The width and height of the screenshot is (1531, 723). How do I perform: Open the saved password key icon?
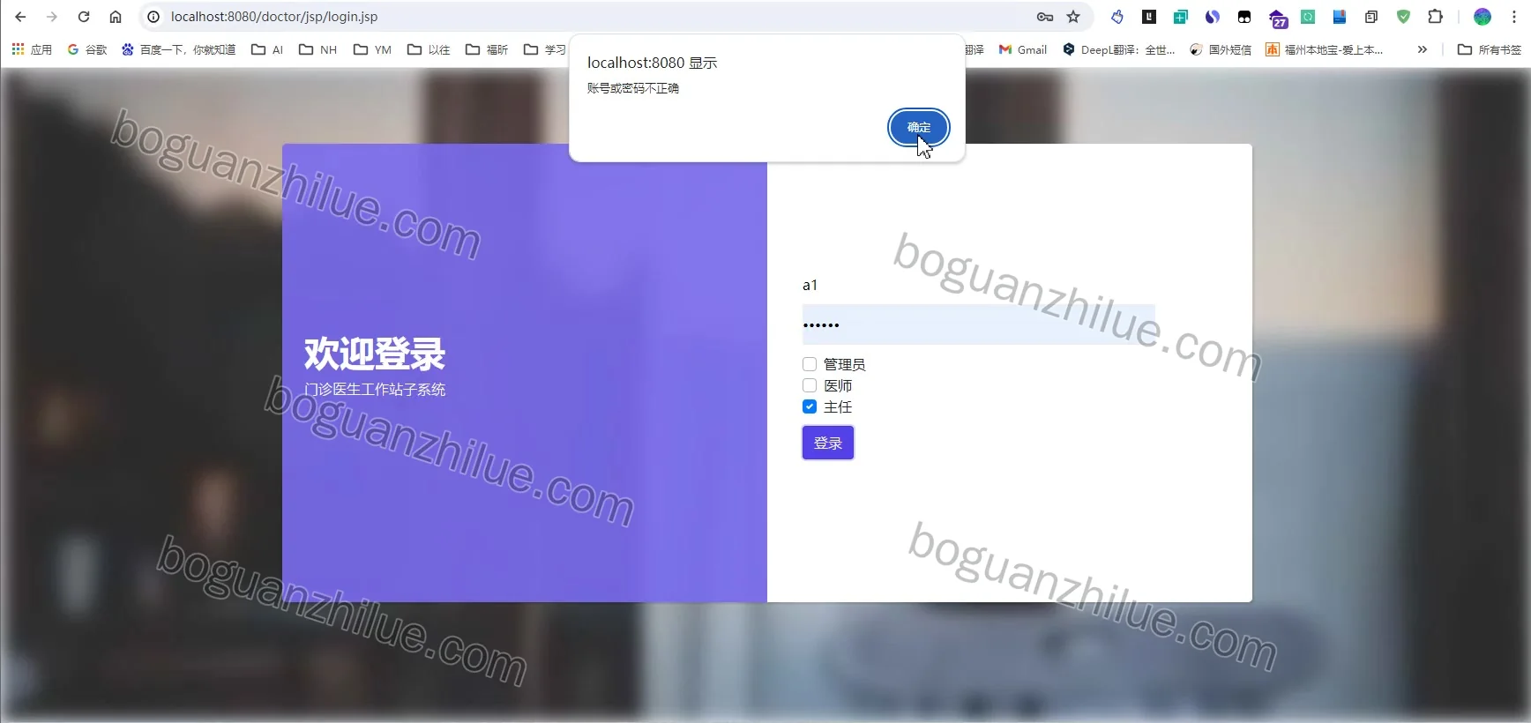1045,17
